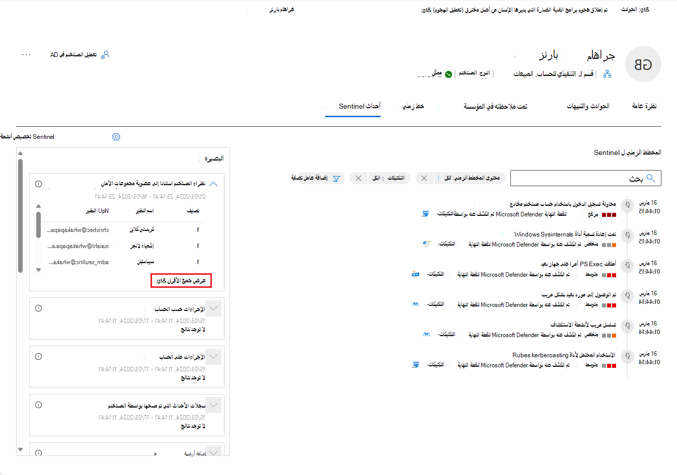Click info icon on actions by account card
Image resolution: width=677 pixels, height=475 pixels.
pyautogui.click(x=38, y=308)
